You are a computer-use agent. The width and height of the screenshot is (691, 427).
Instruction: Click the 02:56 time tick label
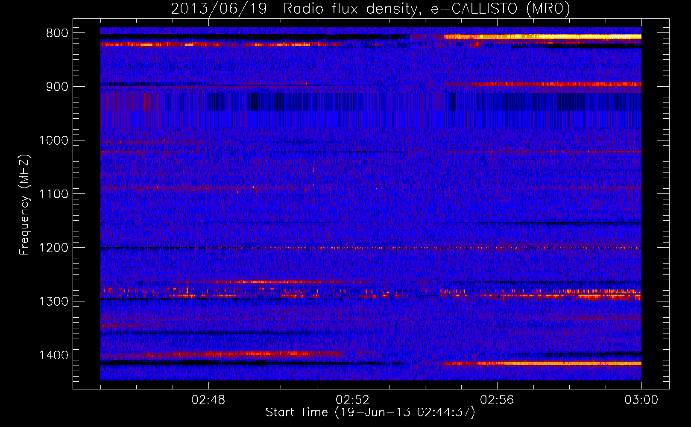pos(497,400)
